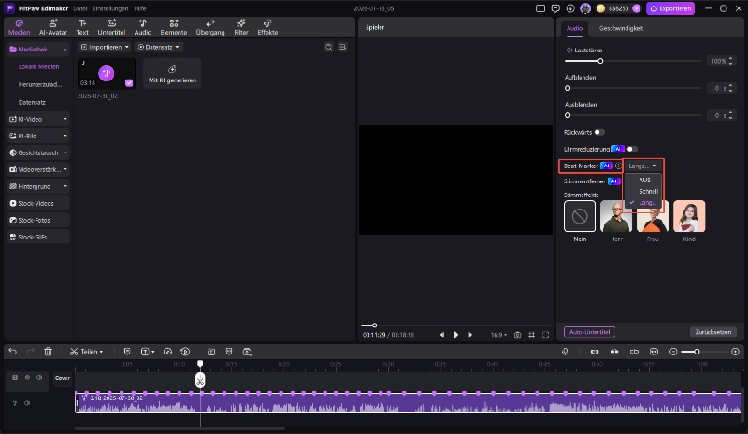The height and width of the screenshot is (434, 748).
Task: Click the undo arrow in timeline toolbar
Action: point(12,352)
